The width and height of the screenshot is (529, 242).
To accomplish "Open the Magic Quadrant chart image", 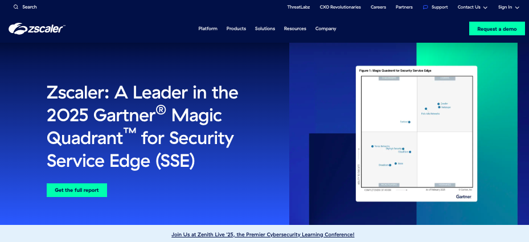I will pos(416,134).
